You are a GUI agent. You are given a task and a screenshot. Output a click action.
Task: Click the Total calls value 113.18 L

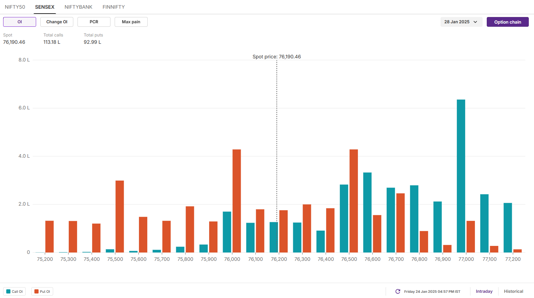tap(52, 42)
